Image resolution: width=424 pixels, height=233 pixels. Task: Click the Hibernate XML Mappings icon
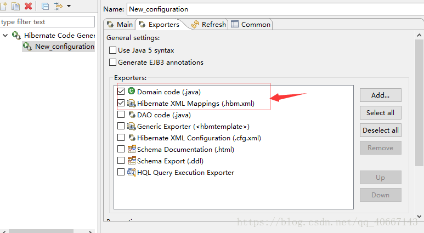[x=132, y=103]
